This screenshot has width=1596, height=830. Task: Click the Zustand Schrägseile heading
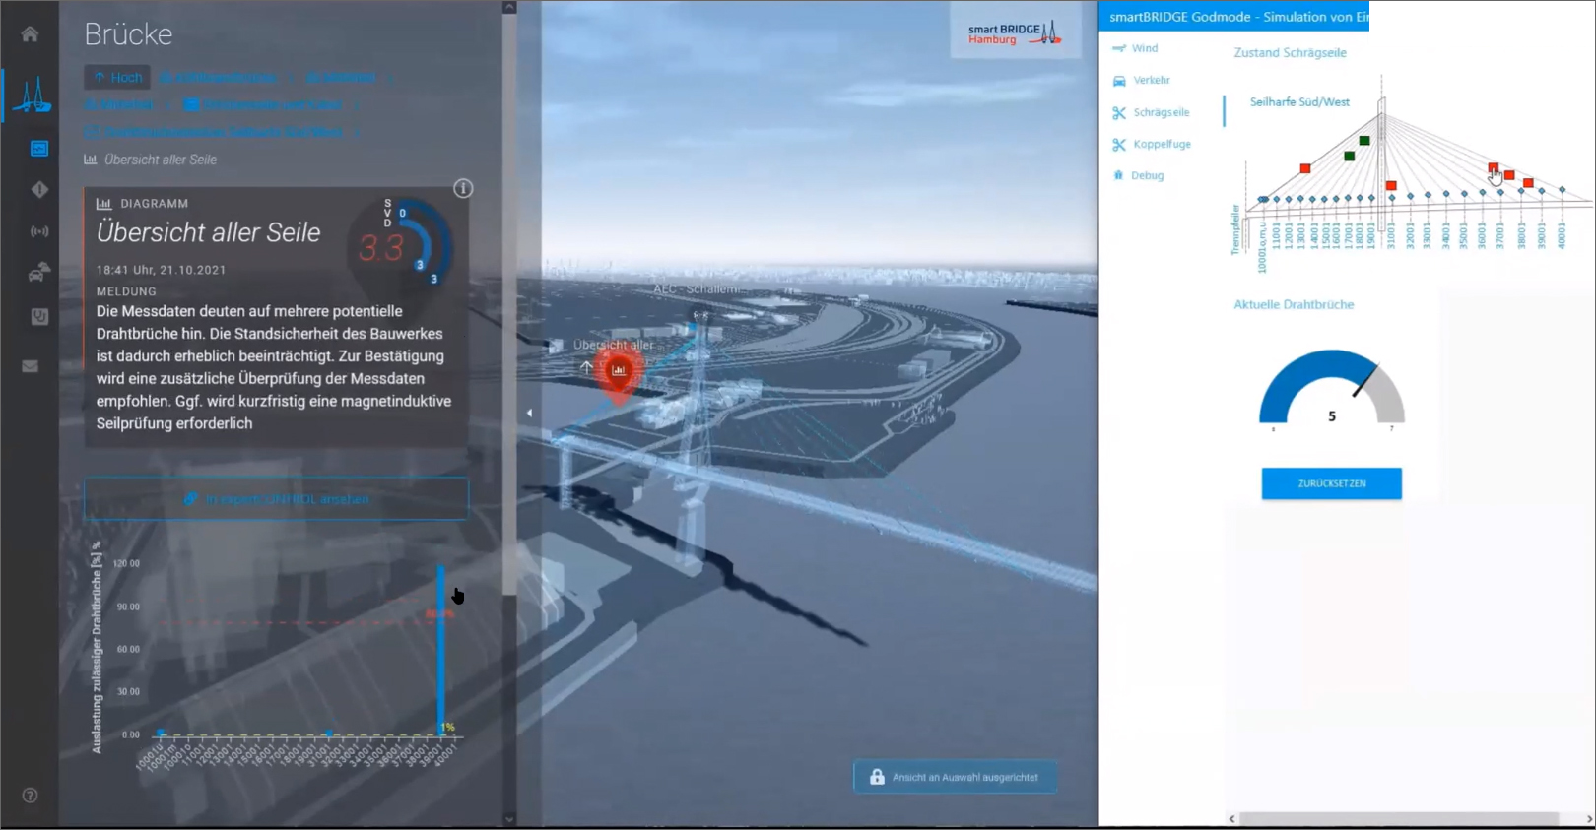(1290, 53)
